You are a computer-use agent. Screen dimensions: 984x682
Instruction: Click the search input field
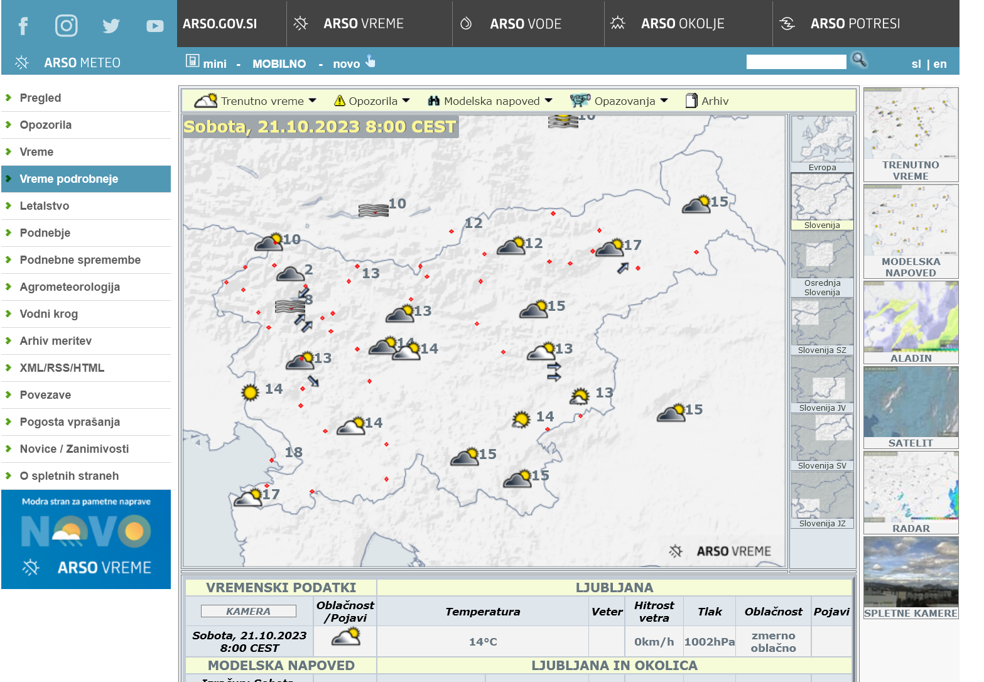pos(796,62)
